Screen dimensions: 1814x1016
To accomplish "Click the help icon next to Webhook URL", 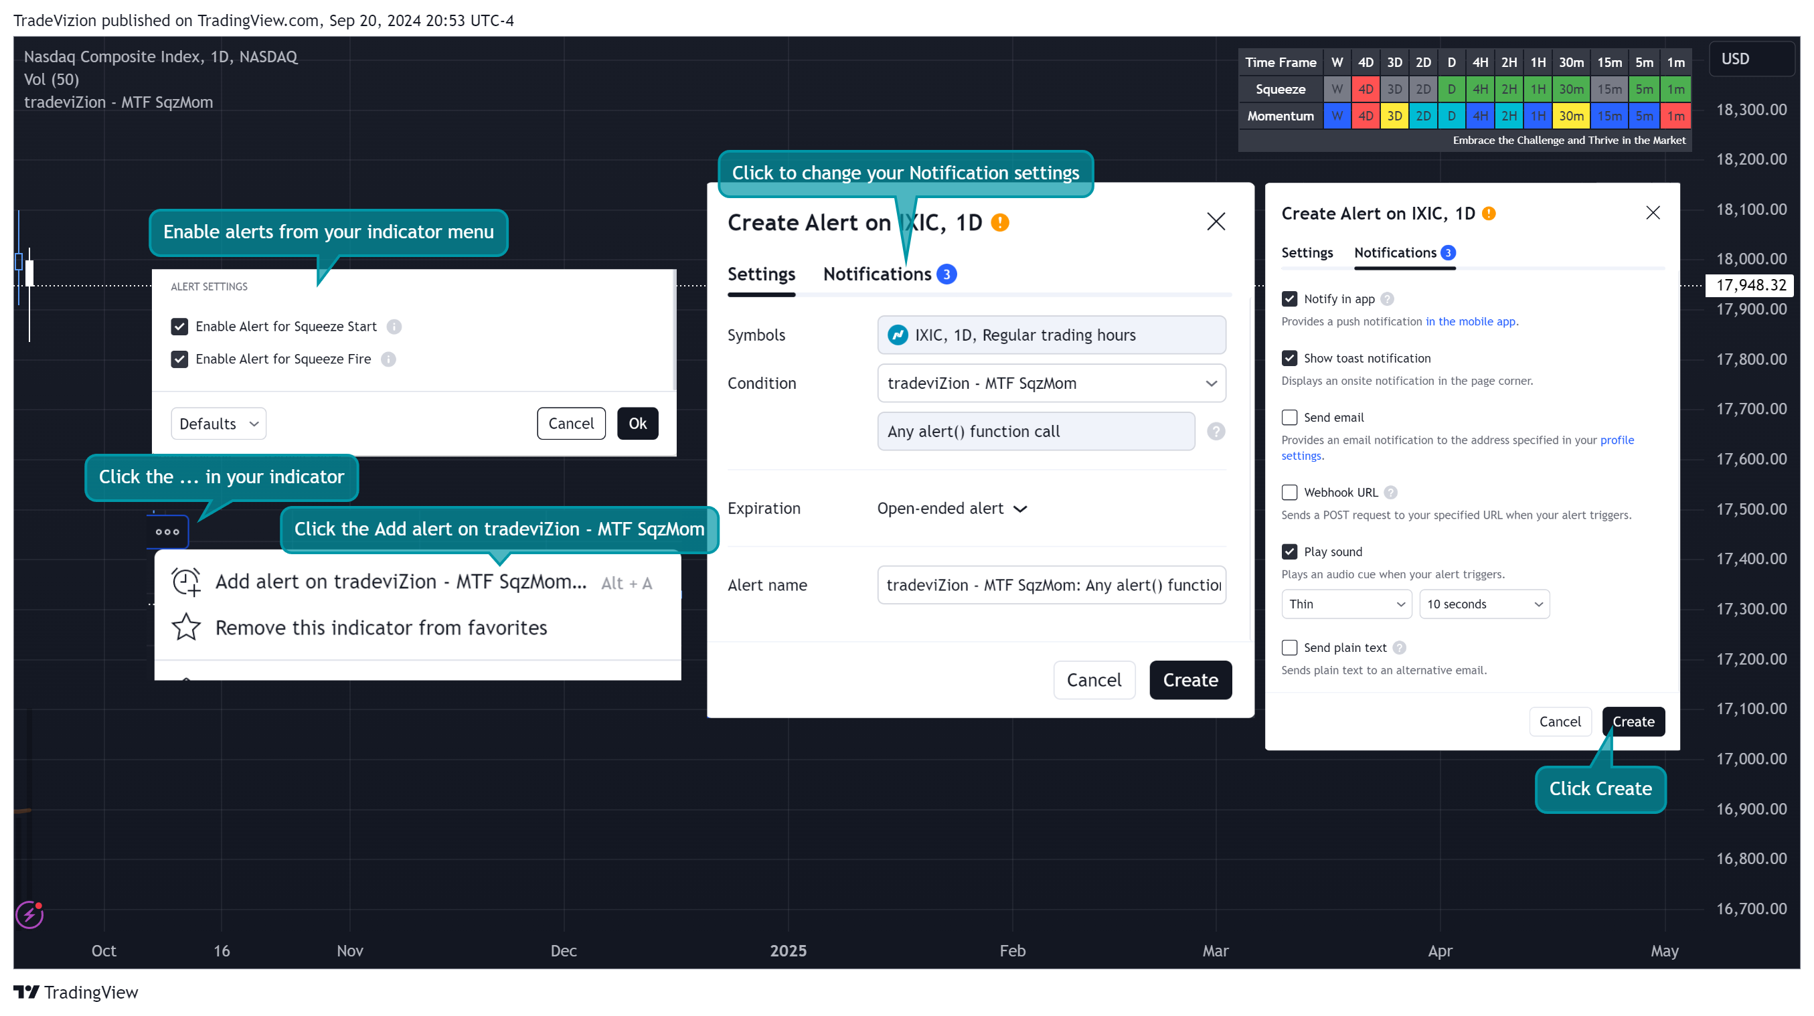I will click(1391, 493).
